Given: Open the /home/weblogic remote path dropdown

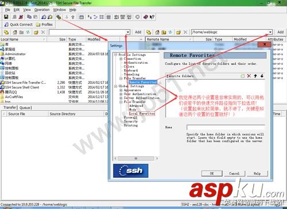Looking at the screenshot, I should (270, 32).
